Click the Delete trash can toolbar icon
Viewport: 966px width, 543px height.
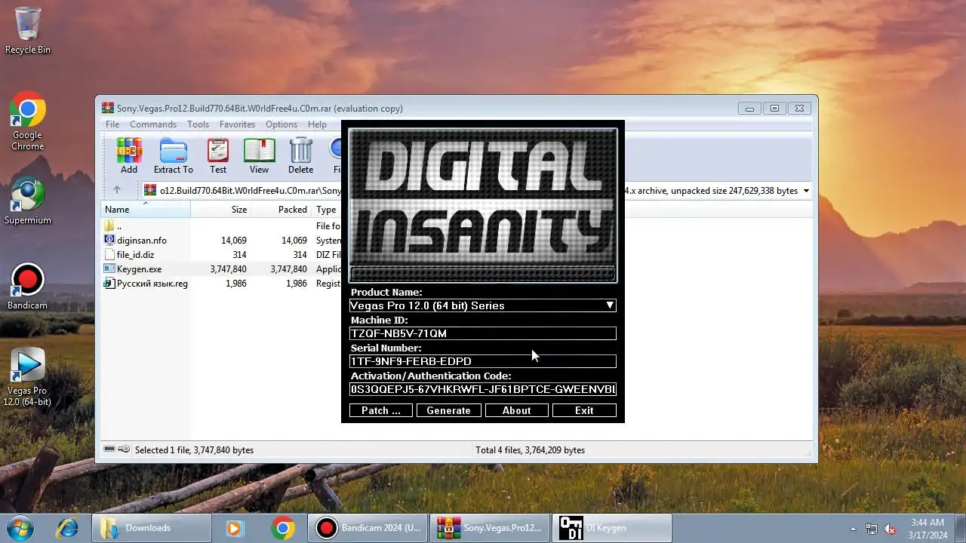click(x=300, y=156)
